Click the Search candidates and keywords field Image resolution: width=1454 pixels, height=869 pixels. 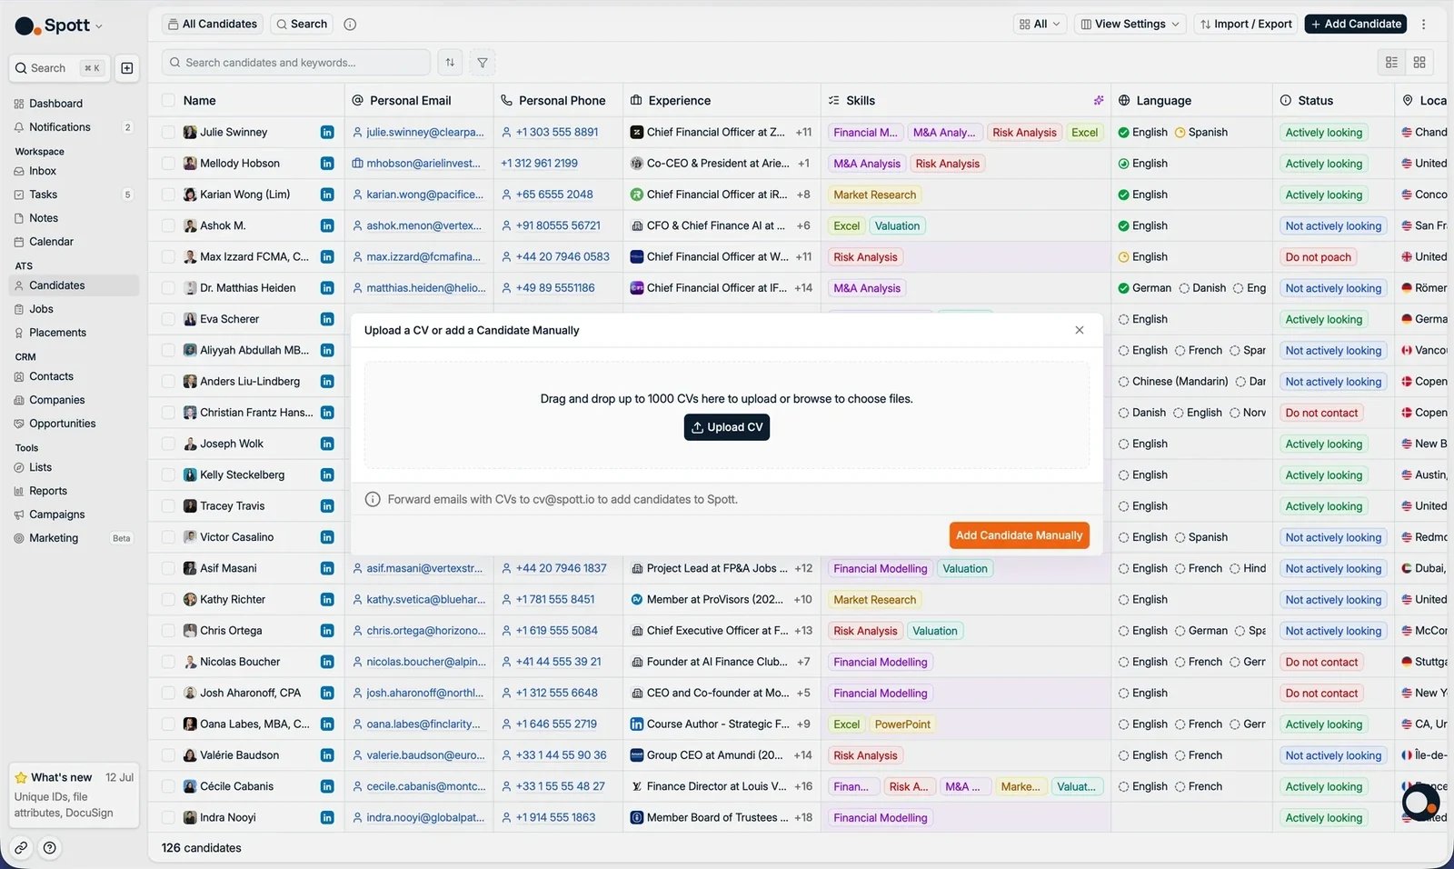296,63
